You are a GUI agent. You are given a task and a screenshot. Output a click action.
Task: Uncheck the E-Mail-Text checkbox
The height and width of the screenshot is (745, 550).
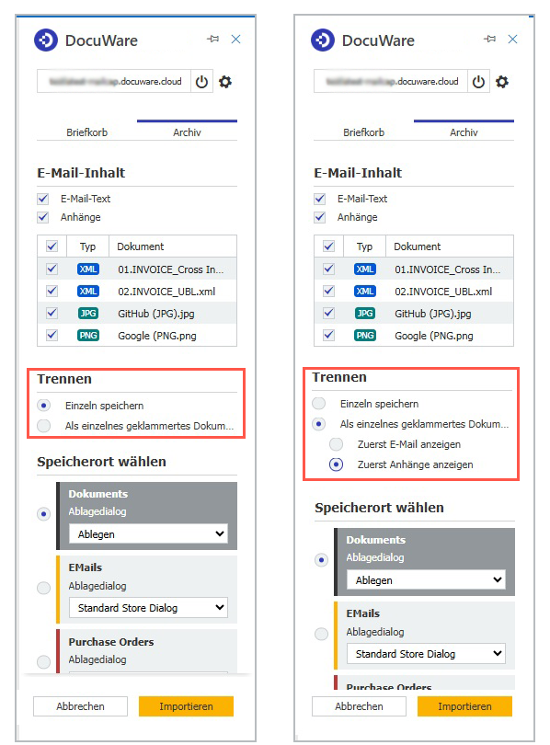click(42, 198)
